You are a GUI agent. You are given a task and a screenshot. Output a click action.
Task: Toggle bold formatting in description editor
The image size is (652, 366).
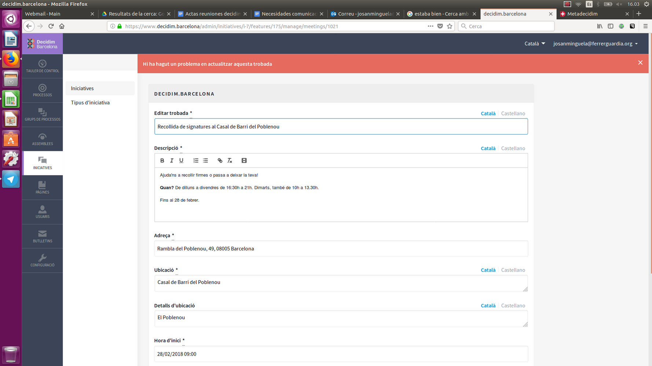[162, 160]
